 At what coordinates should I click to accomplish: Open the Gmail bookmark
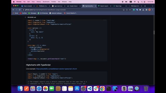16,13
